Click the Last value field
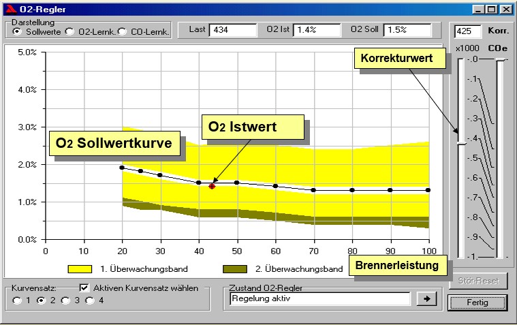This screenshot has height=325, width=517. point(230,30)
